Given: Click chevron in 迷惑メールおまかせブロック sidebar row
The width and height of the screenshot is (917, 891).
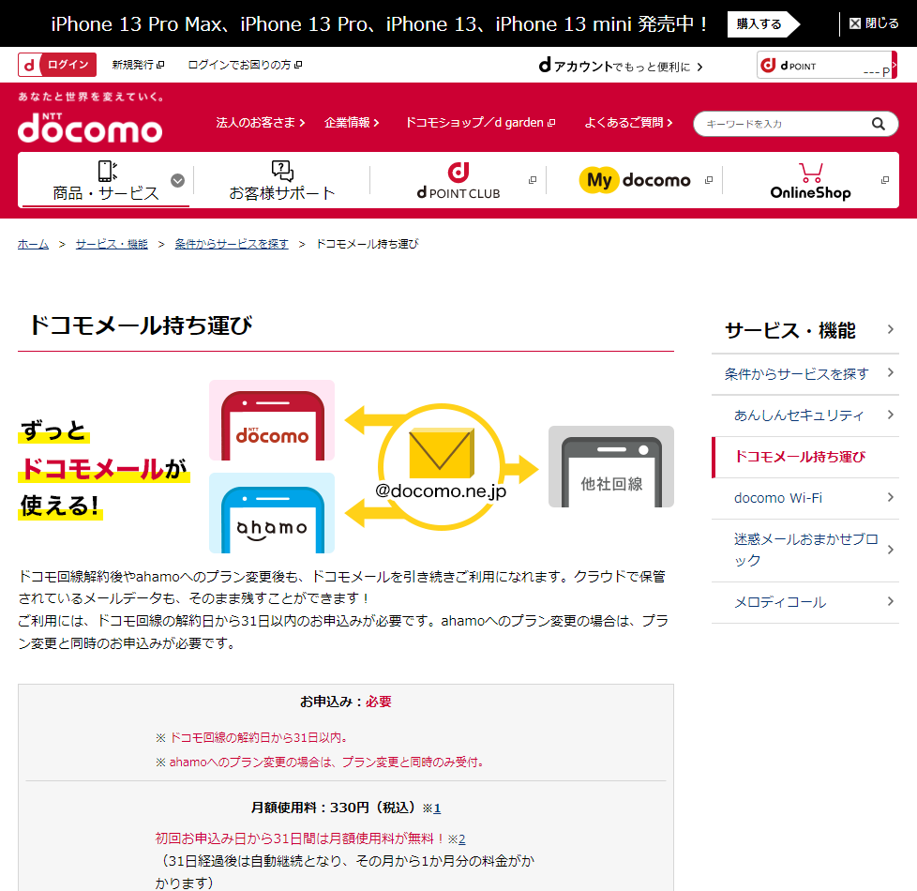Looking at the screenshot, I should [x=890, y=550].
